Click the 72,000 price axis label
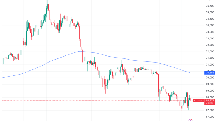Viewport: 218px width, 121px height. pos(209,51)
